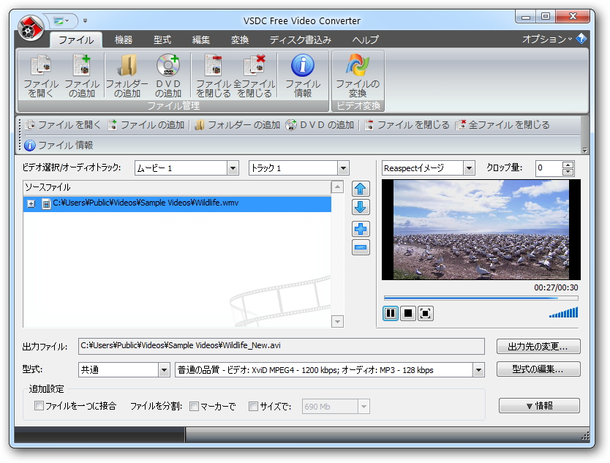Close all files with 全ファイルを閉じる icon
Screen dimensions: 610x463
click(x=255, y=74)
